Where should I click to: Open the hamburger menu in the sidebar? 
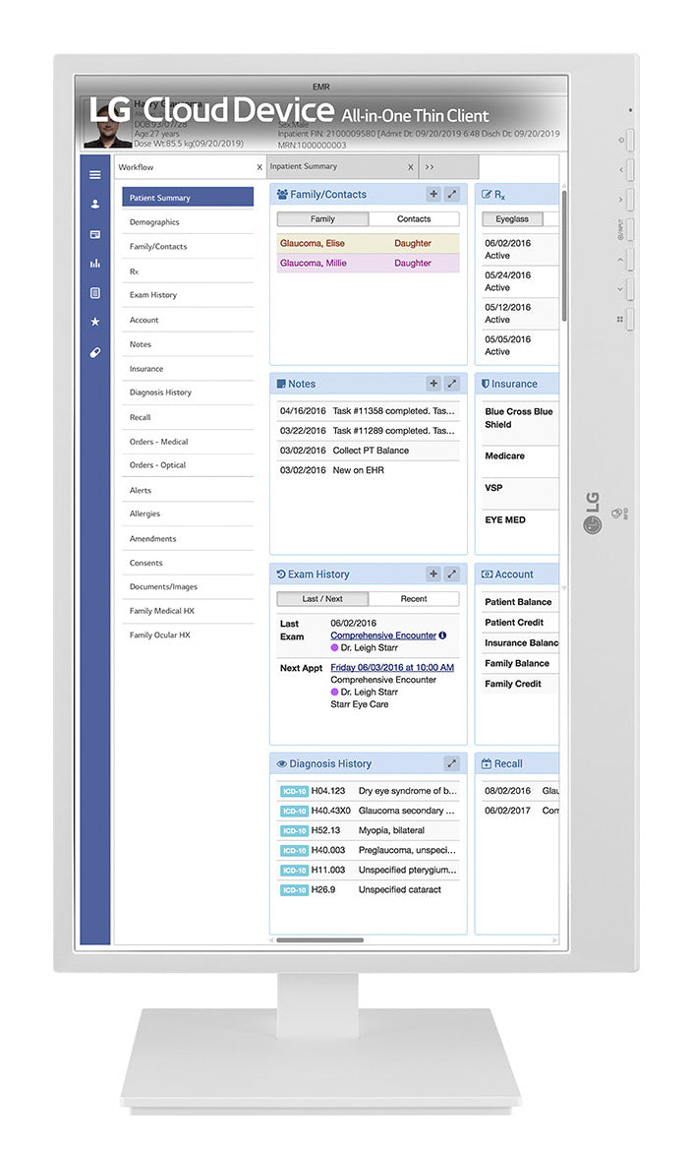point(95,175)
